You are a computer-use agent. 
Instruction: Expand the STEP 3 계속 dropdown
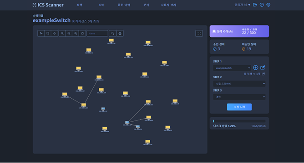click(239, 97)
